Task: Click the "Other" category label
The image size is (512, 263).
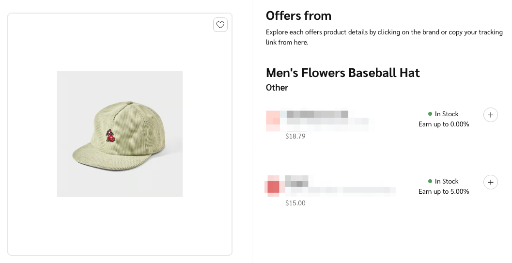Action: click(277, 88)
